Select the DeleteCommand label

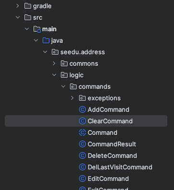(x=112, y=155)
